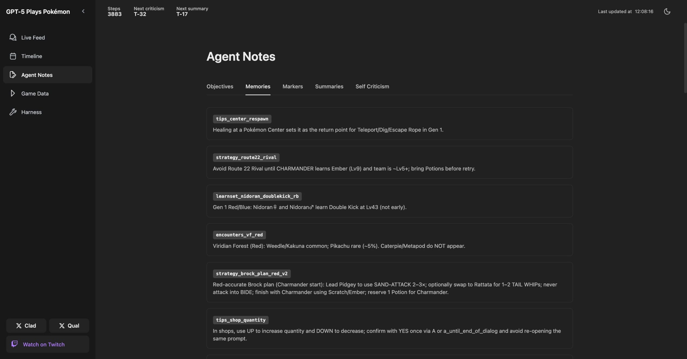The height and width of the screenshot is (359, 687).
Task: Click Watch on Twitch link
Action: click(47, 344)
